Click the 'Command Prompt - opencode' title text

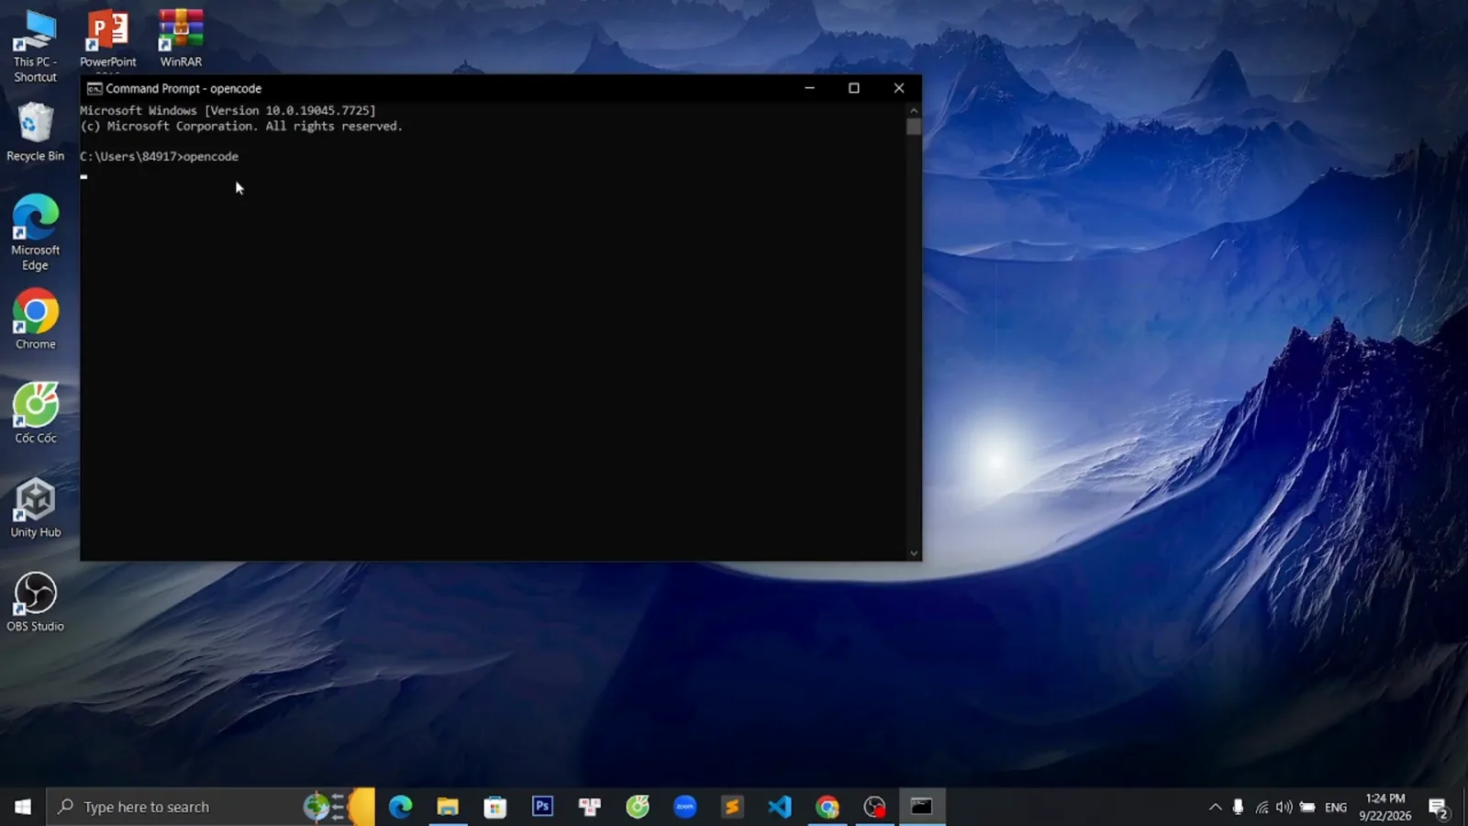click(183, 88)
